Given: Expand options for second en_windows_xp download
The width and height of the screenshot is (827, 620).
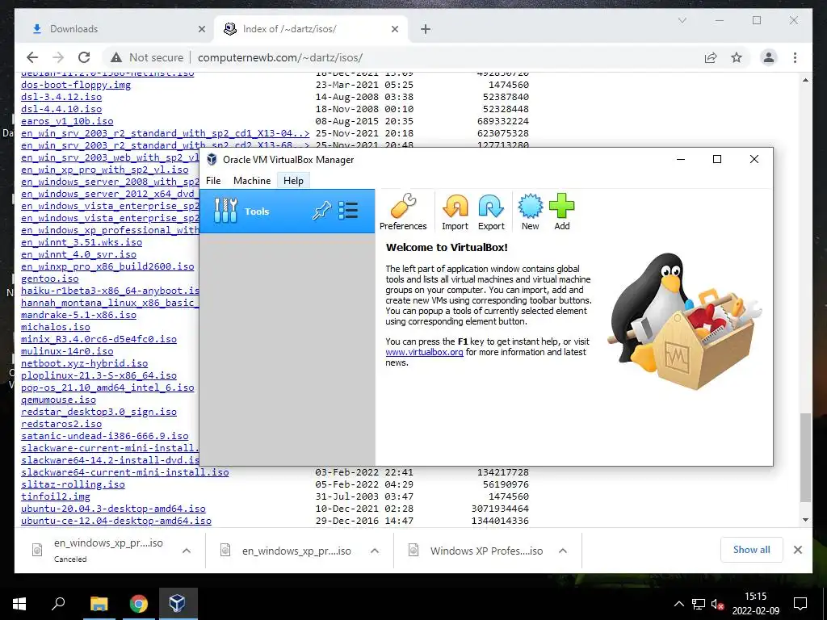Looking at the screenshot, I should pyautogui.click(x=375, y=551).
